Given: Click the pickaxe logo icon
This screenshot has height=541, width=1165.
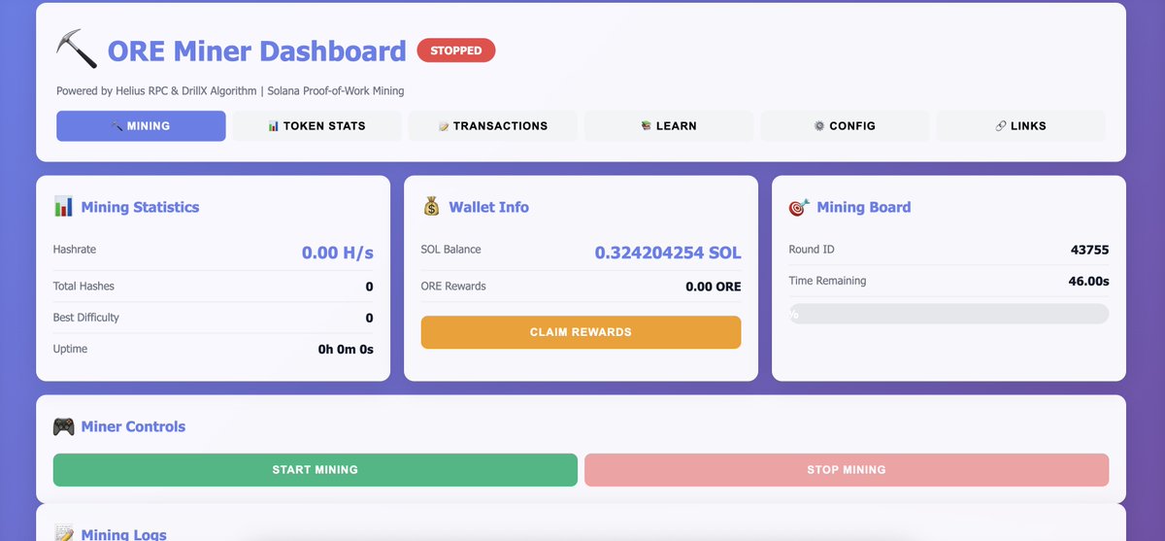Looking at the screenshot, I should [x=77, y=49].
